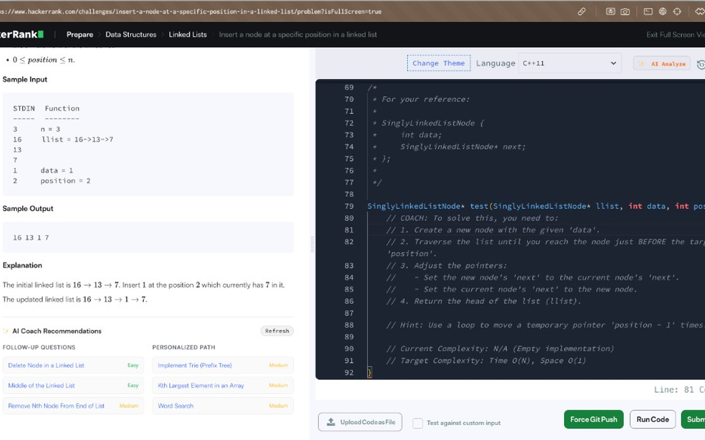Click the browser address bar URL

(x=191, y=12)
